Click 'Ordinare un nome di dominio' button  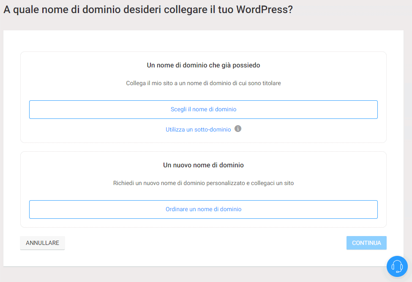pos(203,209)
